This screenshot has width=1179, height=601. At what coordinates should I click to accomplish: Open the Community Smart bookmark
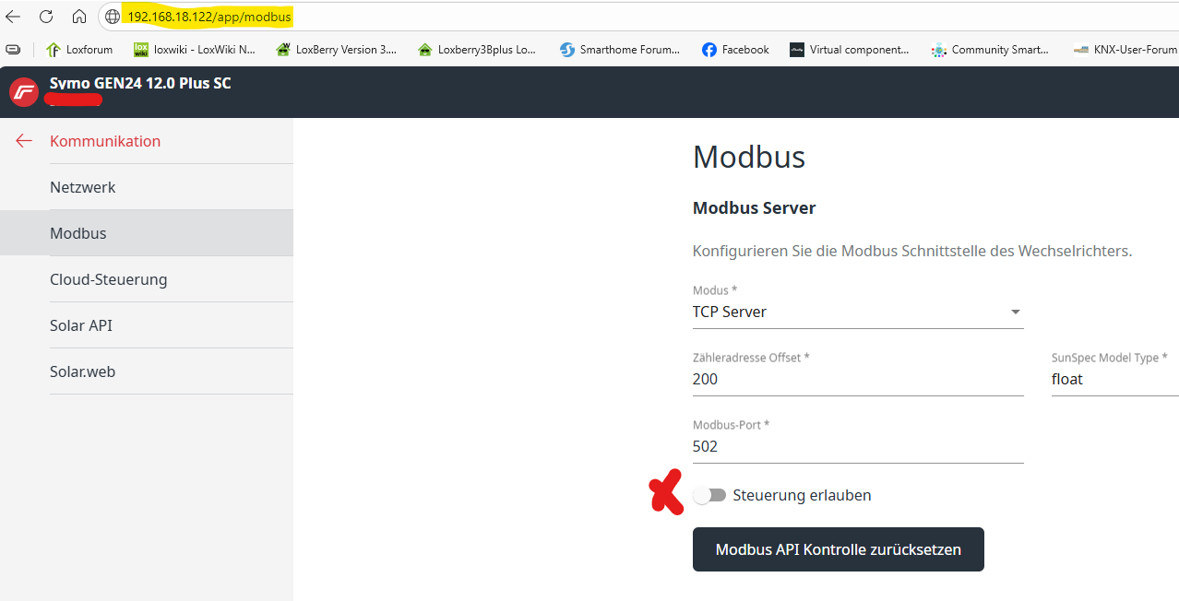[990, 50]
